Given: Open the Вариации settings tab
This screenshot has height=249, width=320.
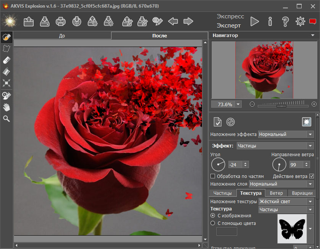Looking at the screenshot, I should (302, 193).
